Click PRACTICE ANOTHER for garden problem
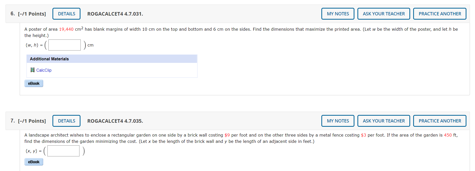Image resolution: width=475 pixels, height=171 pixels. point(440,121)
